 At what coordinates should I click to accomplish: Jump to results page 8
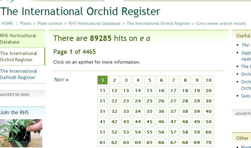(185, 80)
